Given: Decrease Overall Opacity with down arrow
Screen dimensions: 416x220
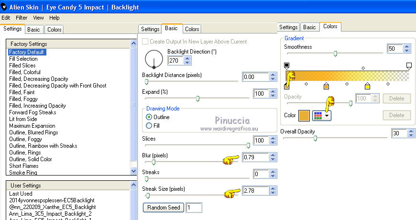Looking at the screenshot, I should click(411, 135).
